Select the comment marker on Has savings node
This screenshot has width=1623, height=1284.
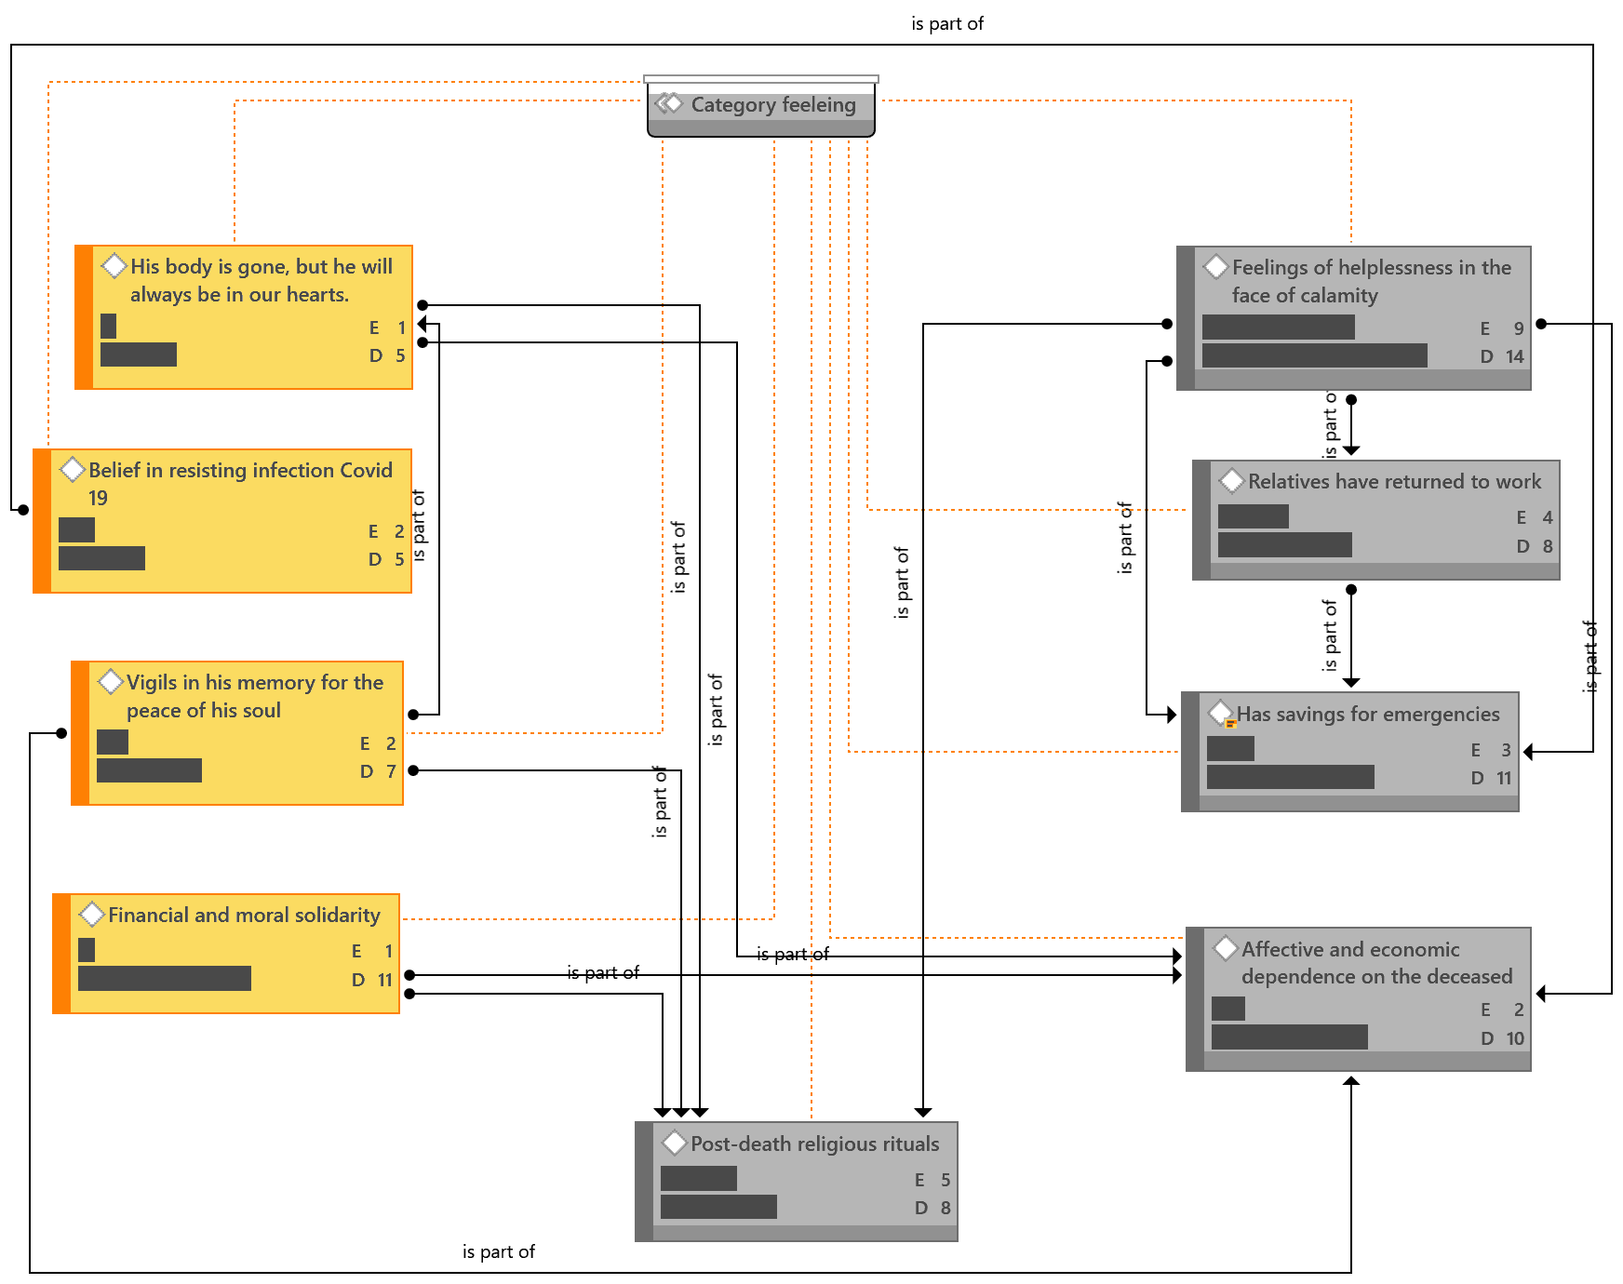(1230, 723)
